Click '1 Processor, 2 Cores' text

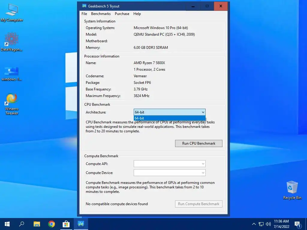(149, 69)
